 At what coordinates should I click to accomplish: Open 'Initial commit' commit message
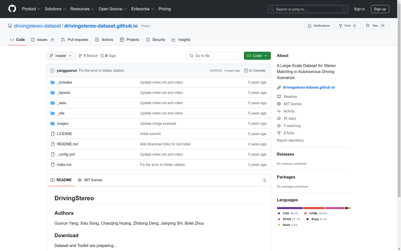click(x=150, y=134)
